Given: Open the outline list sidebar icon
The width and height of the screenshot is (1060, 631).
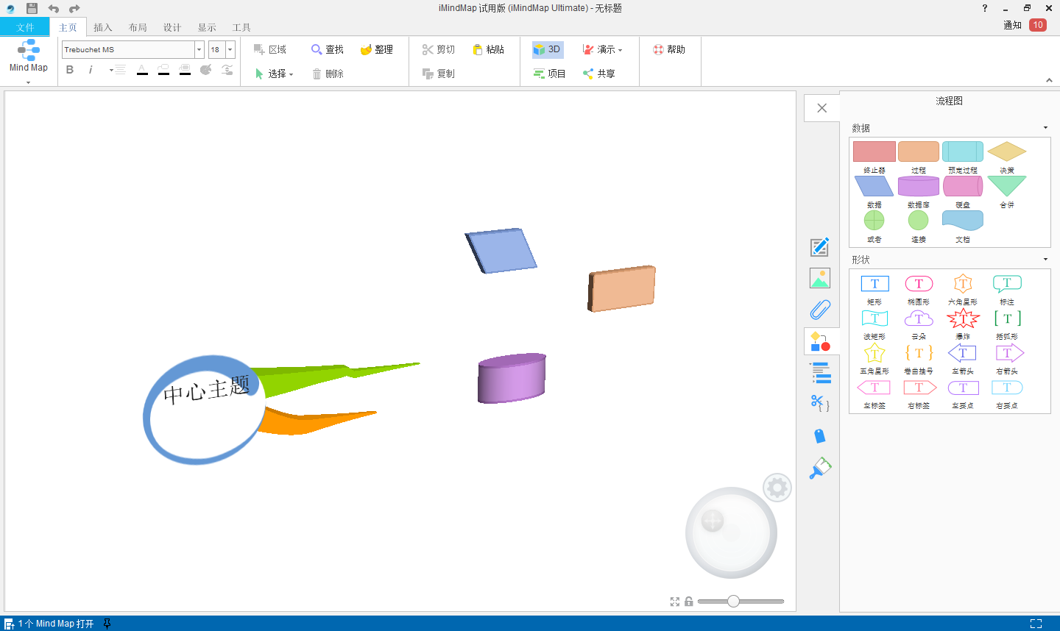Looking at the screenshot, I should coord(820,373).
